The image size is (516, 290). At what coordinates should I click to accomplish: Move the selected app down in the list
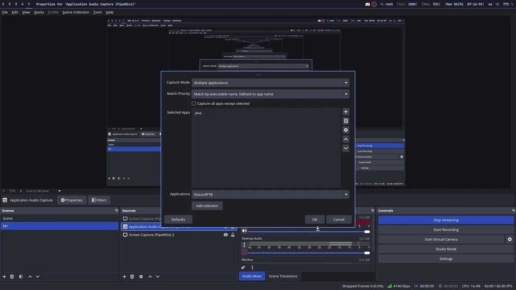pos(345,148)
